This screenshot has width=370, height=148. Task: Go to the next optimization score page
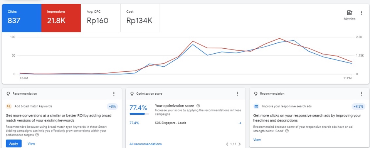(x=239, y=144)
